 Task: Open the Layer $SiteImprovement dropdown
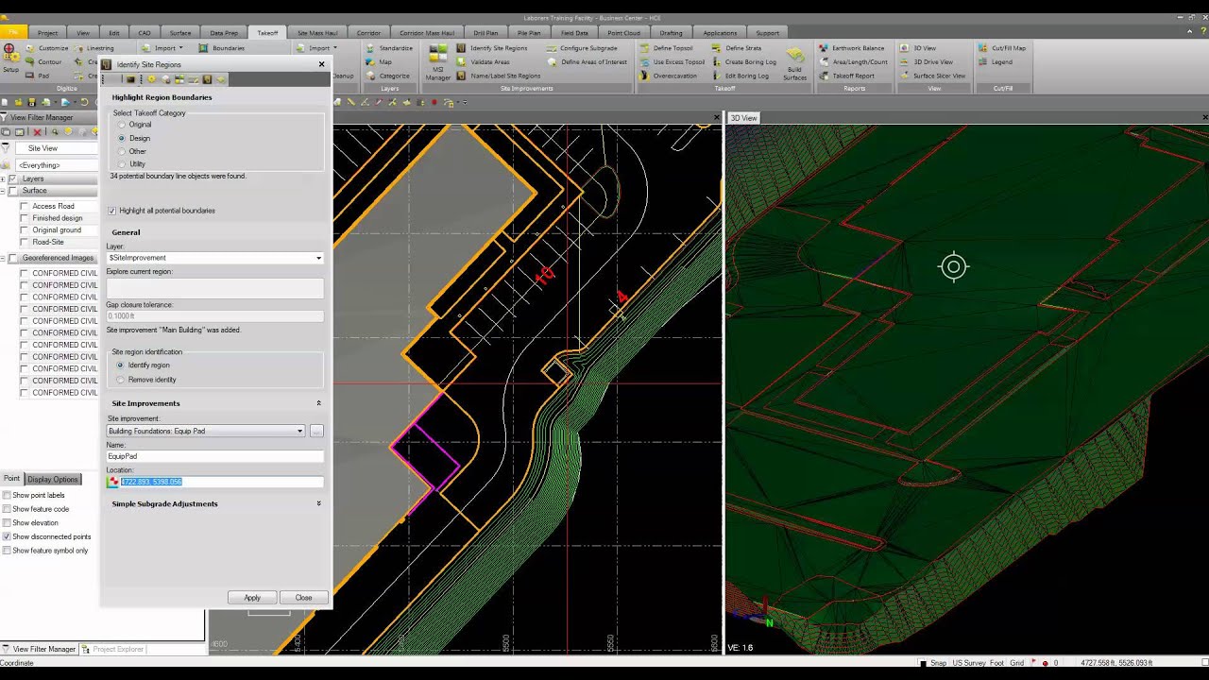(x=318, y=258)
